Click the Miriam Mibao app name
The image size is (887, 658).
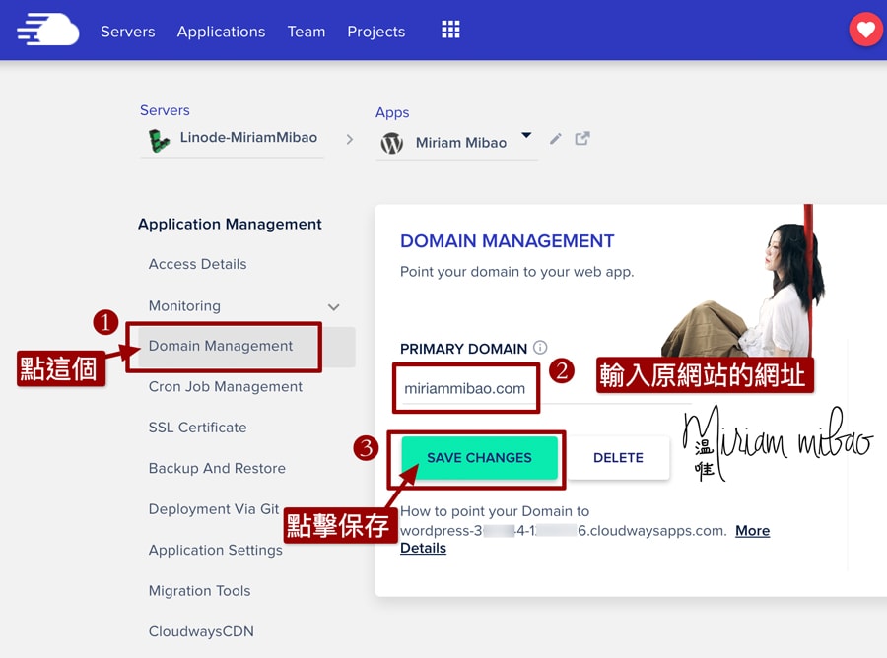pos(461,143)
